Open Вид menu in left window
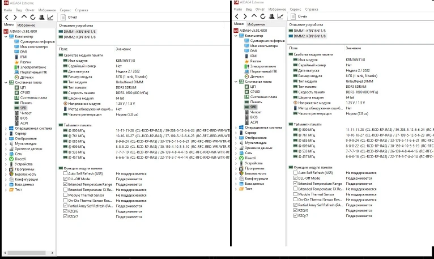The height and width of the screenshot is (259, 434). tap(19, 10)
